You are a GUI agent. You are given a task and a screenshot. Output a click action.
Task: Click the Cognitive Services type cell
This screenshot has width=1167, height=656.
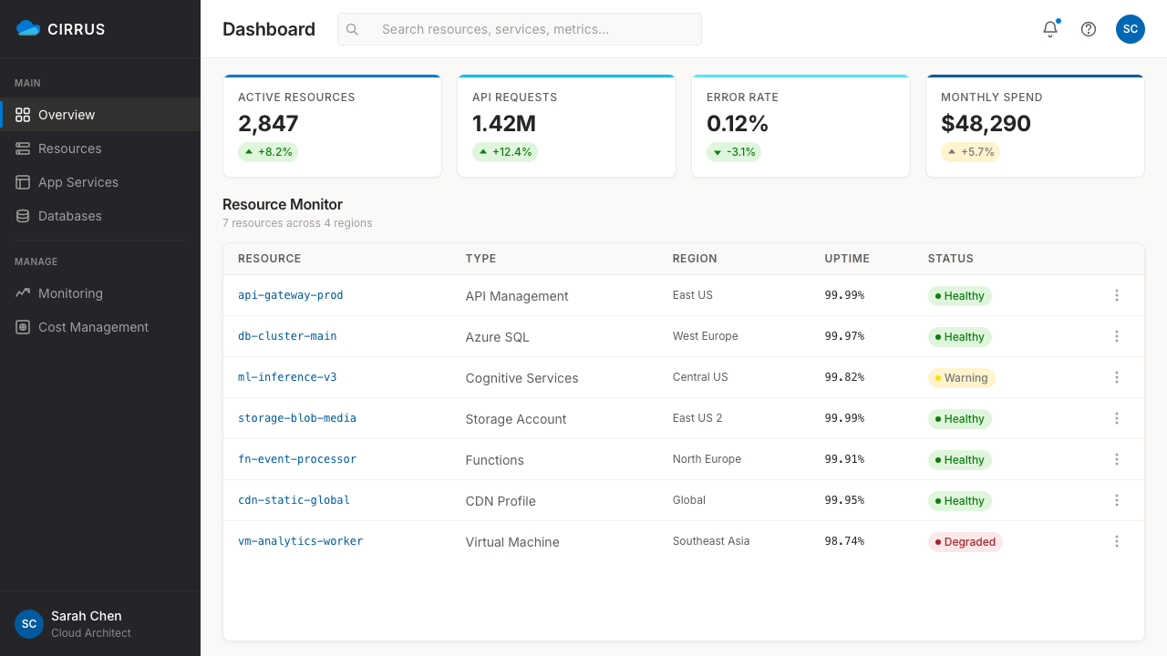click(x=522, y=378)
